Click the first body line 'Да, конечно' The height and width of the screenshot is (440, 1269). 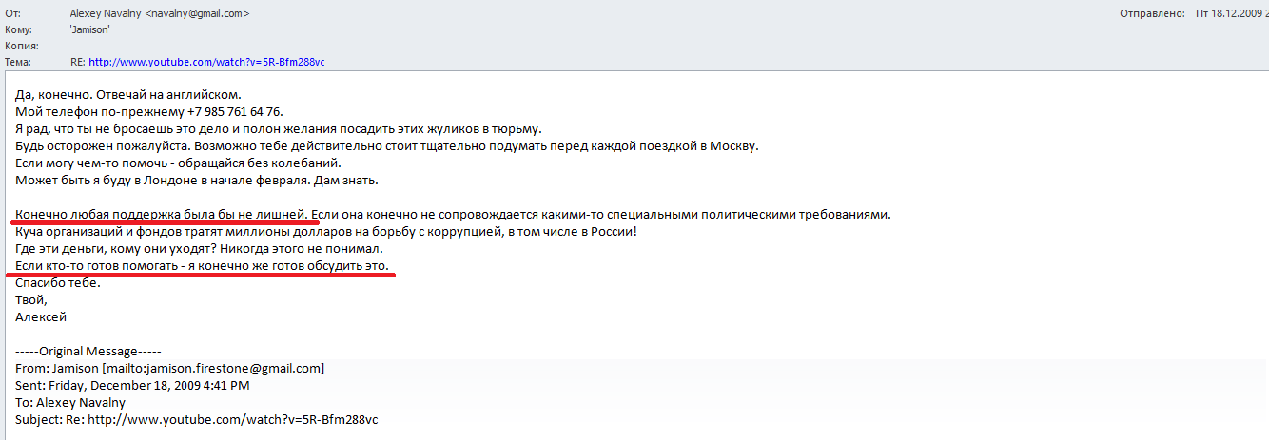pos(128,94)
